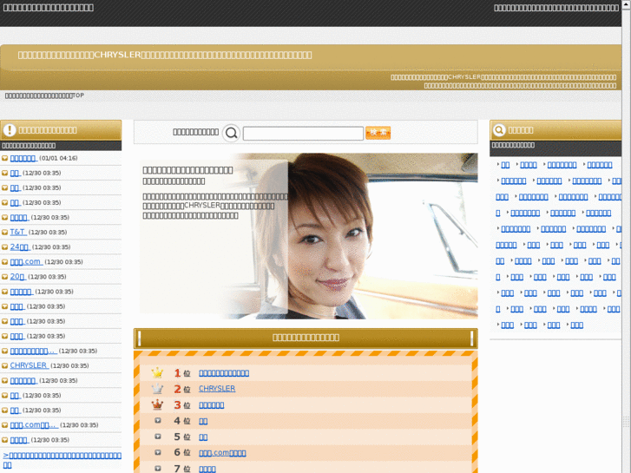Click the magnifier icon in right panel header
Viewport: 631px width, 473px height.
tap(499, 129)
